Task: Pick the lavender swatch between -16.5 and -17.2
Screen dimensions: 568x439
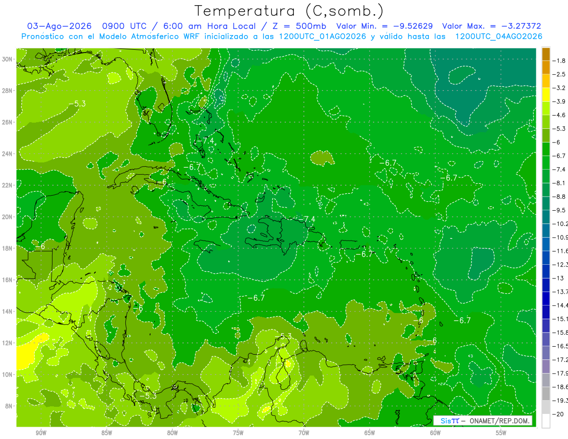Action: click(x=546, y=353)
